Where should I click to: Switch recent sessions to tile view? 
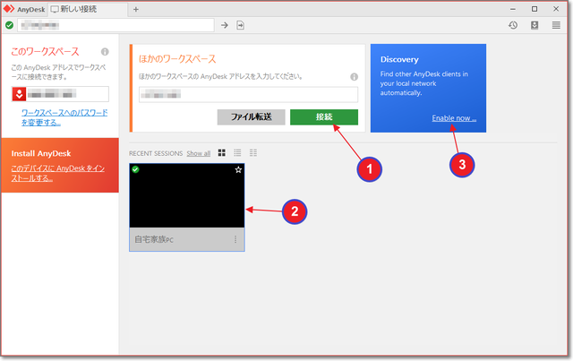222,153
